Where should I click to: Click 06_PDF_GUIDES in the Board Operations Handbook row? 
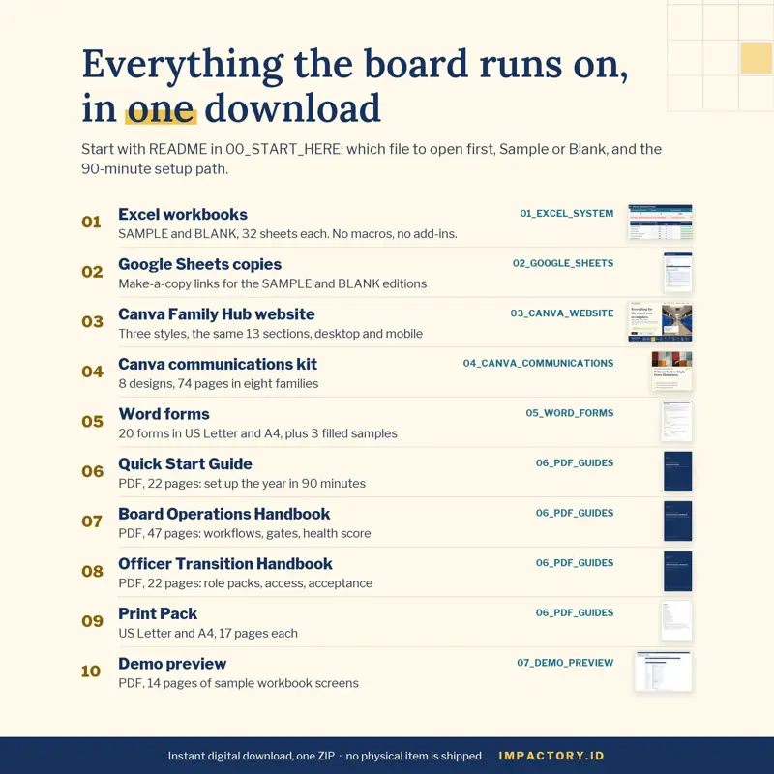(x=575, y=513)
